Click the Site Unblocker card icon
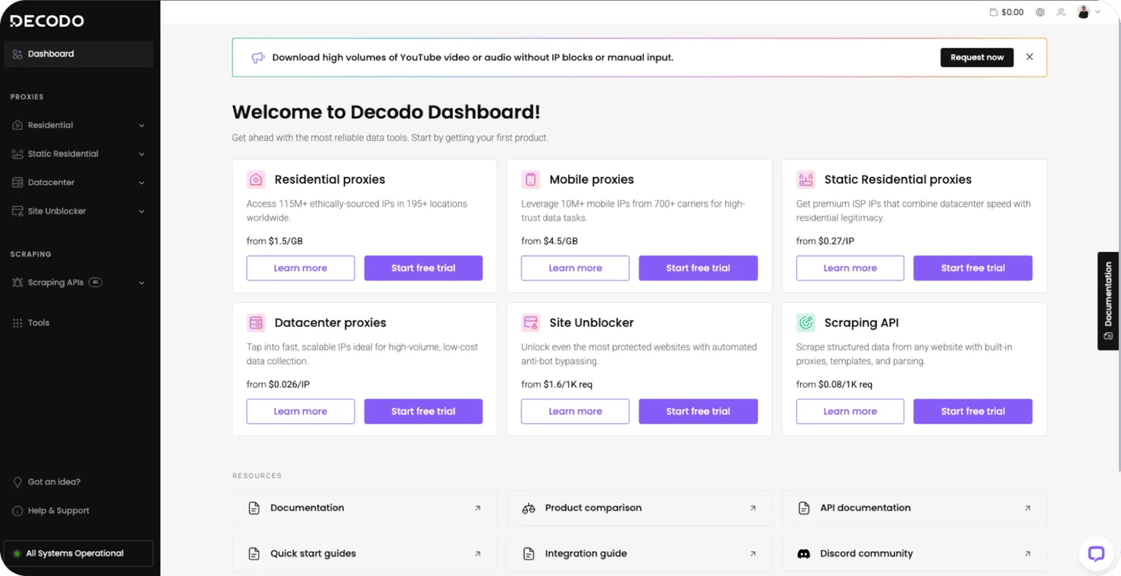This screenshot has height=576, width=1121. point(530,322)
